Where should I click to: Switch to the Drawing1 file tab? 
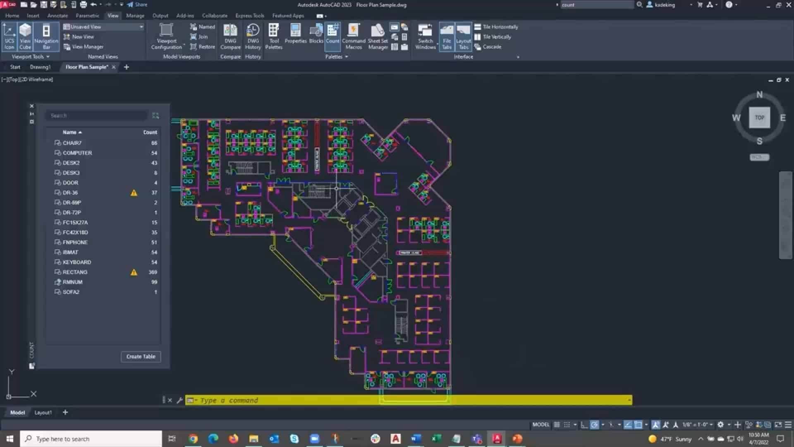(40, 67)
